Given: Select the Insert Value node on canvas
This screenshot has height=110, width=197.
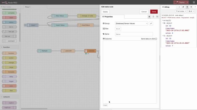Looking at the screenshot, I should pos(60,25).
